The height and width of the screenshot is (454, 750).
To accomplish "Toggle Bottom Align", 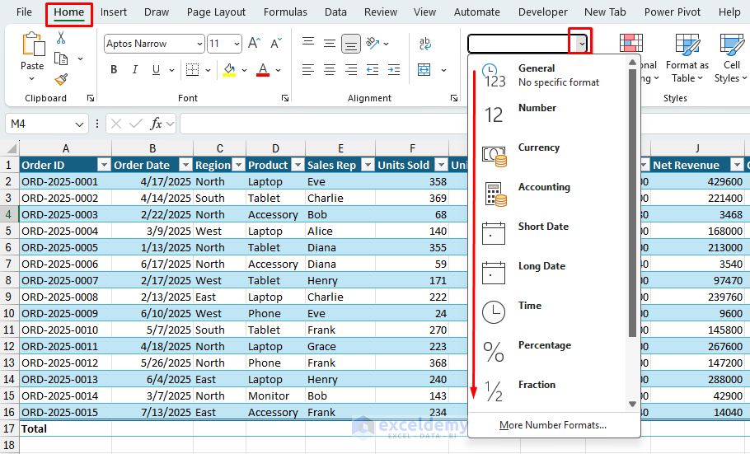I will [351, 44].
